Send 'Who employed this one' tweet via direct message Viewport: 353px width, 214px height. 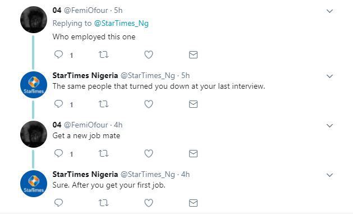(x=193, y=54)
